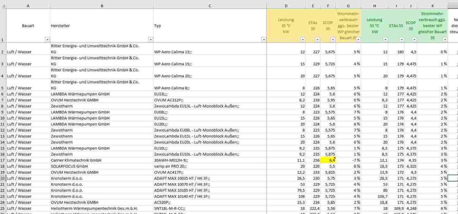Select Heliotherm Wärmepumpentechnik cell in row 25

point(102,208)
